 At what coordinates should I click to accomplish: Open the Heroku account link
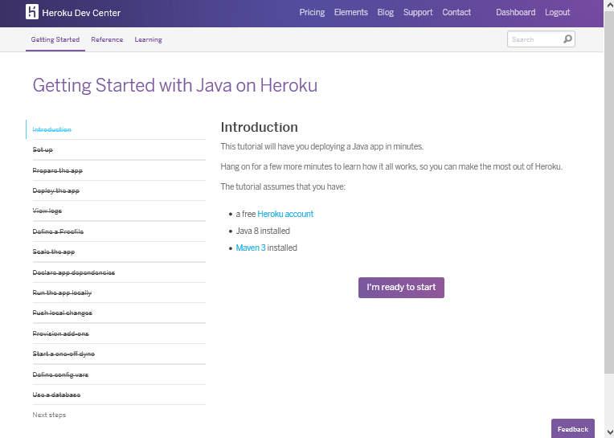285,214
